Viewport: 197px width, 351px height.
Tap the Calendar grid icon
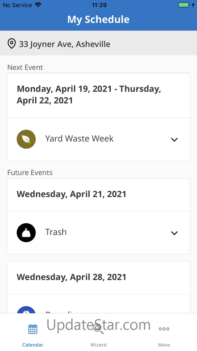tap(33, 329)
